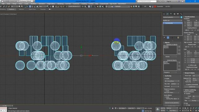Click the Pin Stack icon

coord(164,38)
